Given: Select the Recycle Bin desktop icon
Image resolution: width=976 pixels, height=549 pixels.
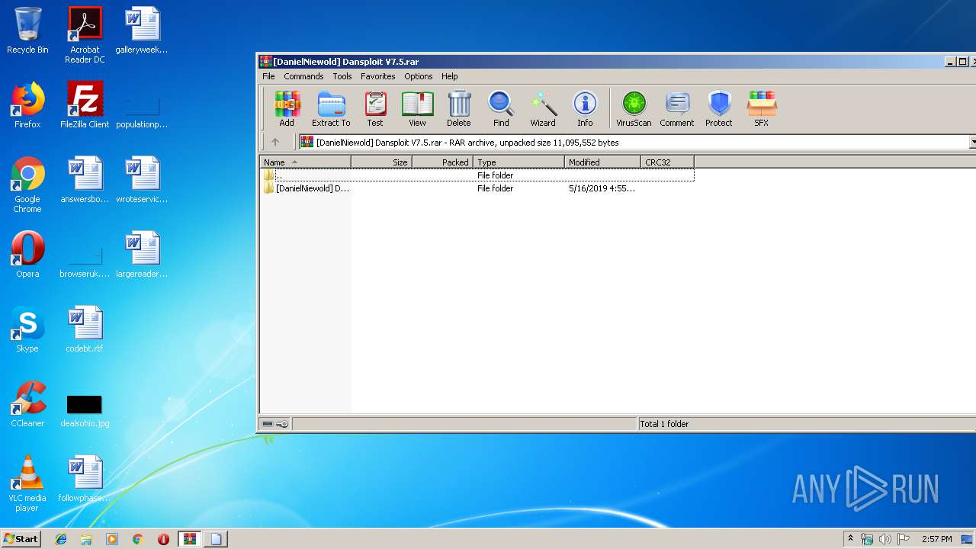Looking at the screenshot, I should point(27,30).
